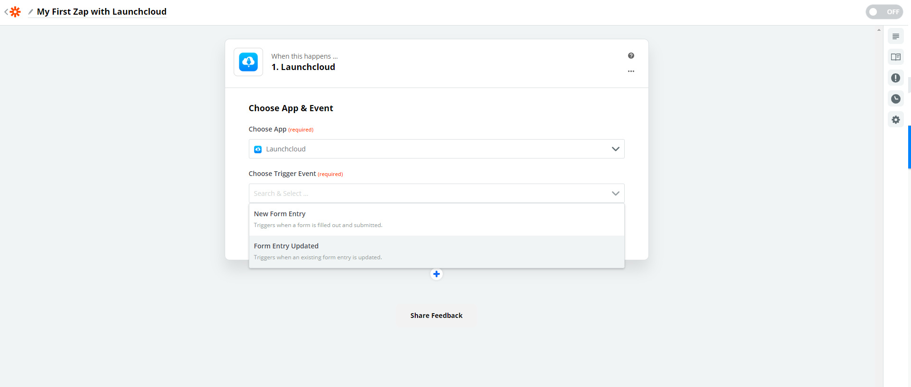Collapse the Trigger Event dropdown chevron
Viewport: 911px width, 387px height.
[x=615, y=193]
